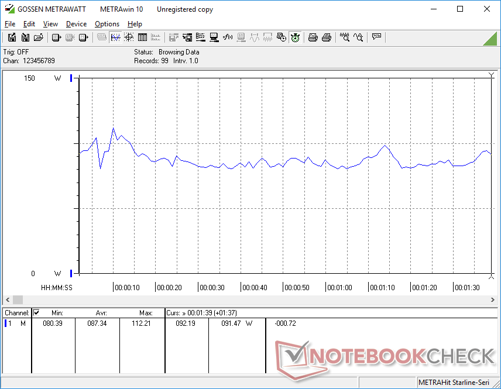Select the Y-t line chart view icon
The image size is (501, 389).
point(115,37)
